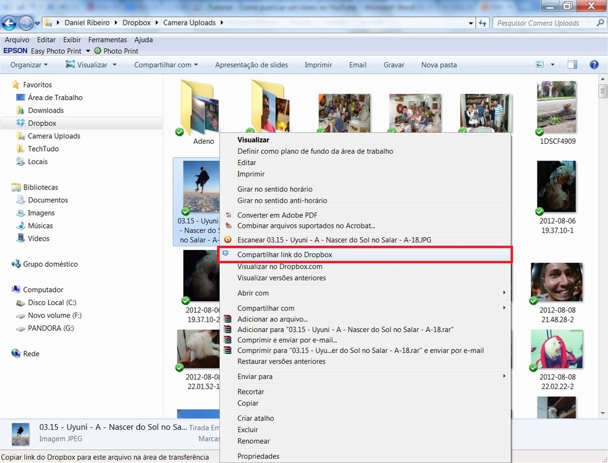The height and width of the screenshot is (463, 608).
Task: Open Área de Trabalho in sidebar
Action: pos(55,98)
